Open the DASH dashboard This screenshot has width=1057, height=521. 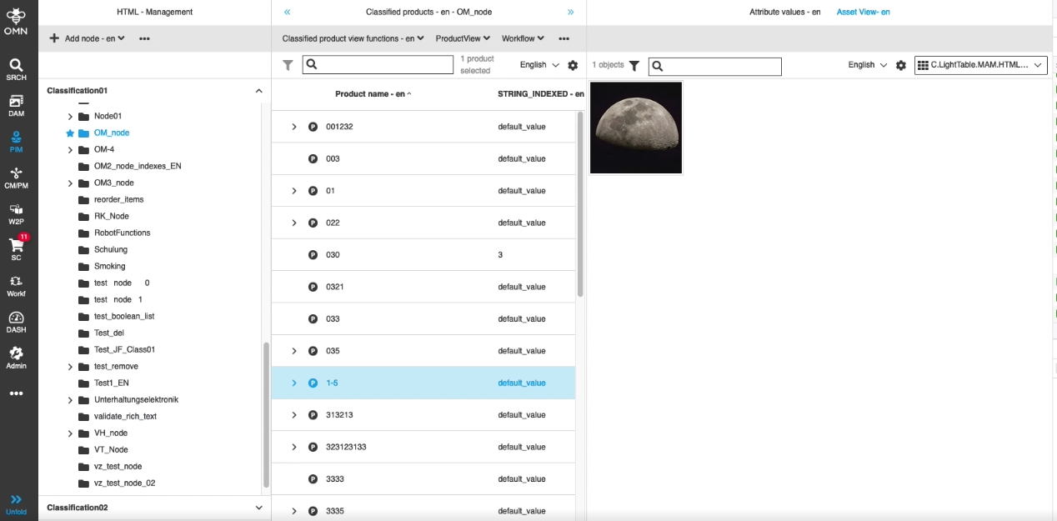tap(17, 323)
